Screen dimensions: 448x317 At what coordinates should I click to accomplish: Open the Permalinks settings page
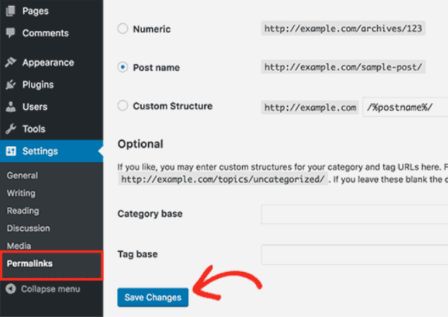(30, 263)
